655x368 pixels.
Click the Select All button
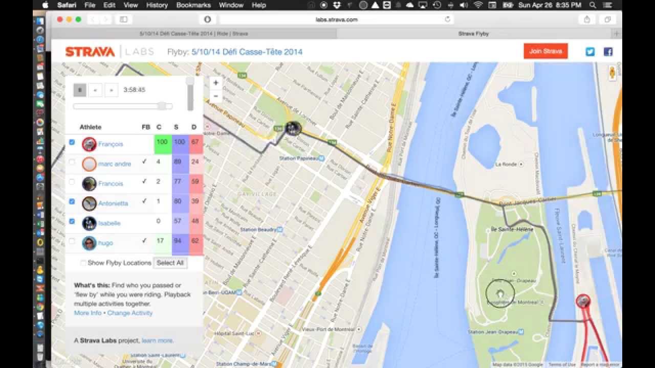(x=170, y=263)
